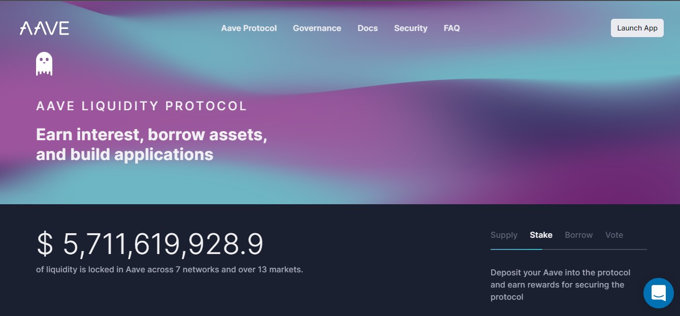Open the chat support bubble
This screenshot has height=316, width=680.
(659, 293)
